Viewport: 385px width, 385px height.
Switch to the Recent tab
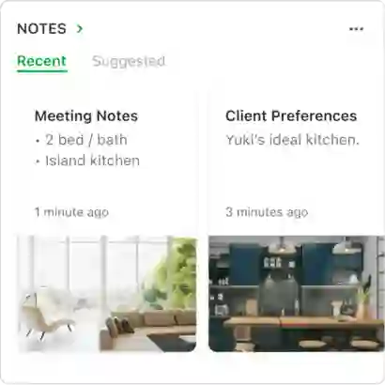point(42,61)
